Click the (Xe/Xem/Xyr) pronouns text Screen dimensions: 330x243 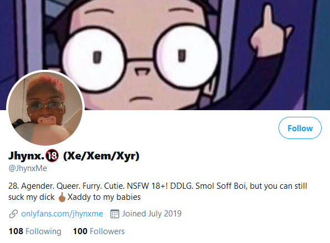(101, 156)
